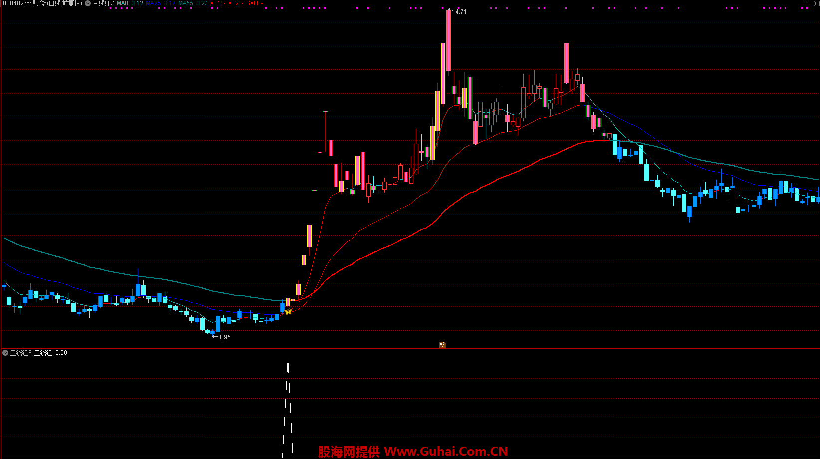Open the dropdown arrow next to 三线红F
Viewport: 820px width, 459px height.
pyautogui.click(x=5, y=353)
